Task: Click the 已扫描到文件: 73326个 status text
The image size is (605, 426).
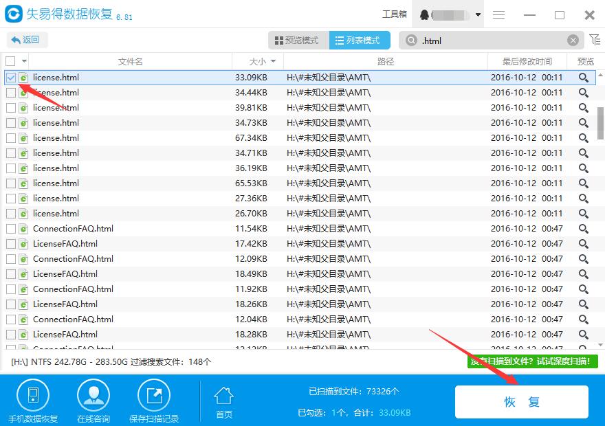Action: coord(354,392)
